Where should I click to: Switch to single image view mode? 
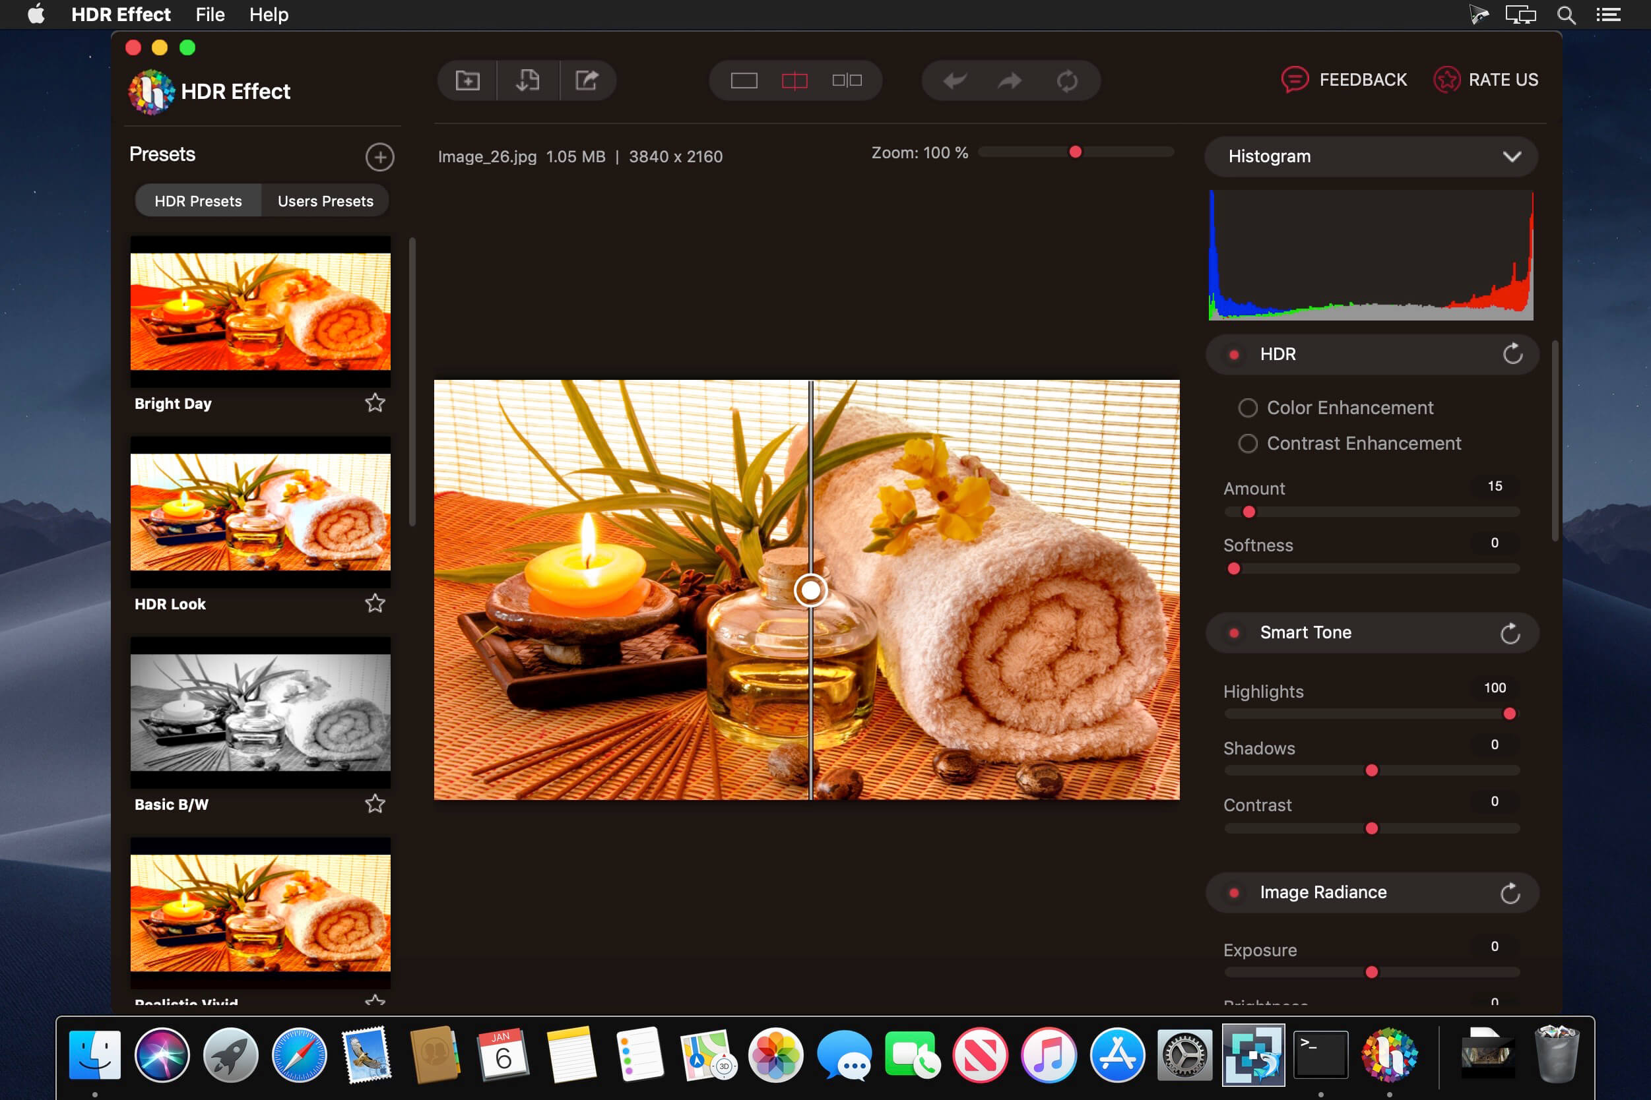click(744, 80)
